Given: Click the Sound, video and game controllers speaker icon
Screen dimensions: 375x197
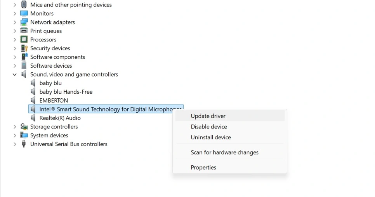Looking at the screenshot, I should pyautogui.click(x=24, y=74).
